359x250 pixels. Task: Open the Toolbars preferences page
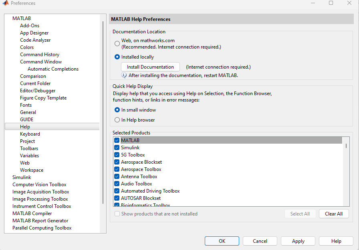pos(29,148)
